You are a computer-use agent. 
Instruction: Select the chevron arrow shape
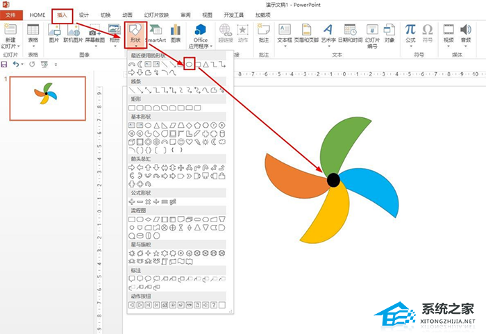pyautogui.click(x=189, y=176)
